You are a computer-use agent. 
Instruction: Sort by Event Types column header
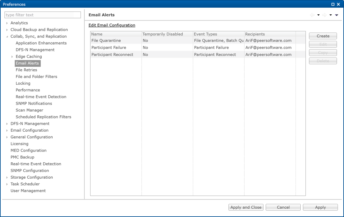[x=219, y=34]
